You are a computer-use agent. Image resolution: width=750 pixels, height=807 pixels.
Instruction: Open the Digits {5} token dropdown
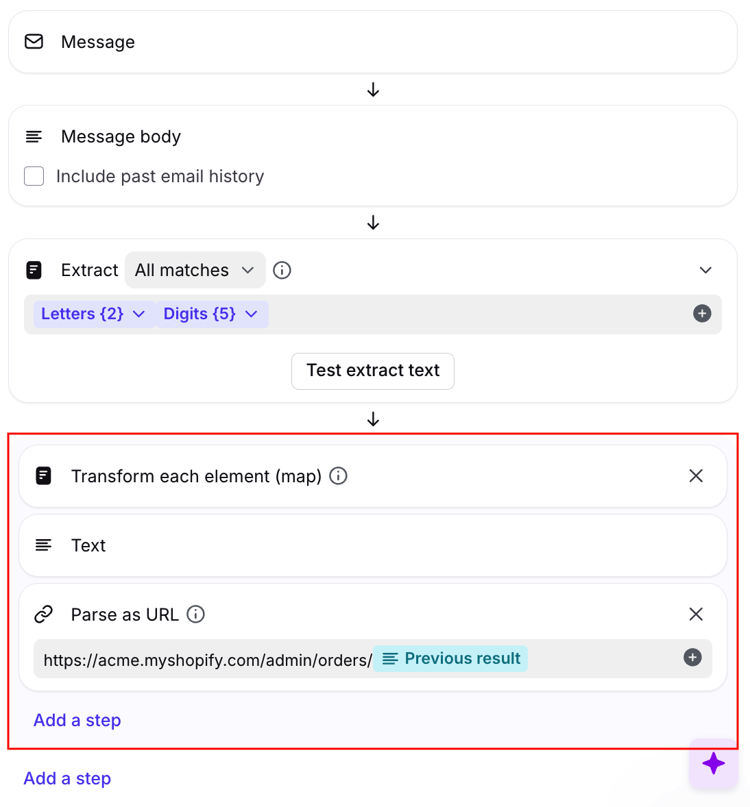click(x=211, y=314)
